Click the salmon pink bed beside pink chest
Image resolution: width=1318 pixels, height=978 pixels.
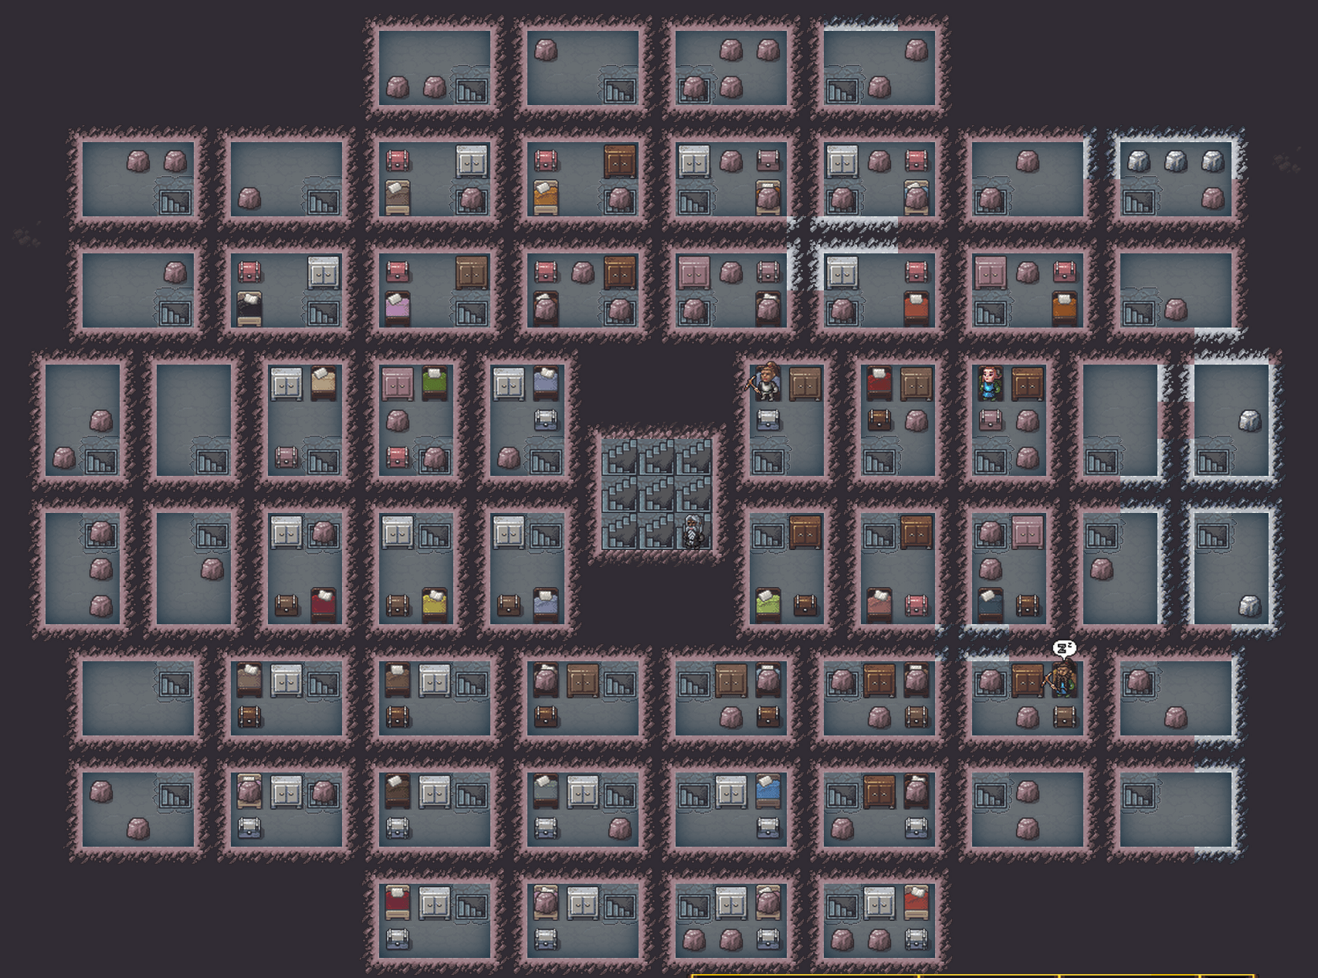879,605
